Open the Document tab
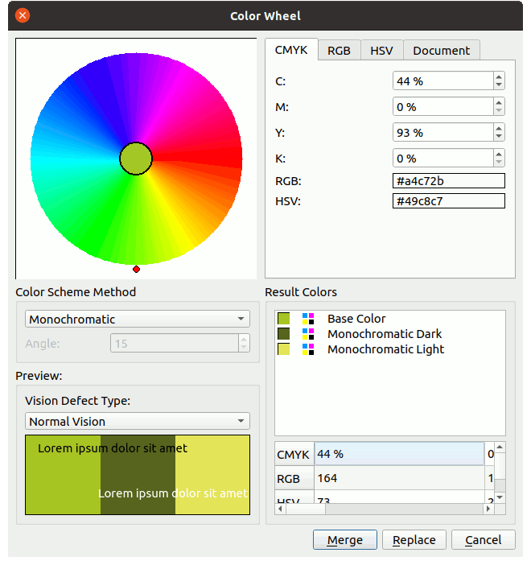531x565 pixels. click(x=441, y=50)
